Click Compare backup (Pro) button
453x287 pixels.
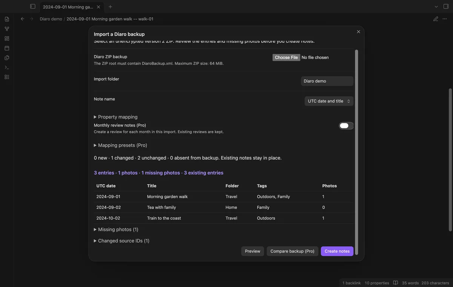pyautogui.click(x=292, y=251)
